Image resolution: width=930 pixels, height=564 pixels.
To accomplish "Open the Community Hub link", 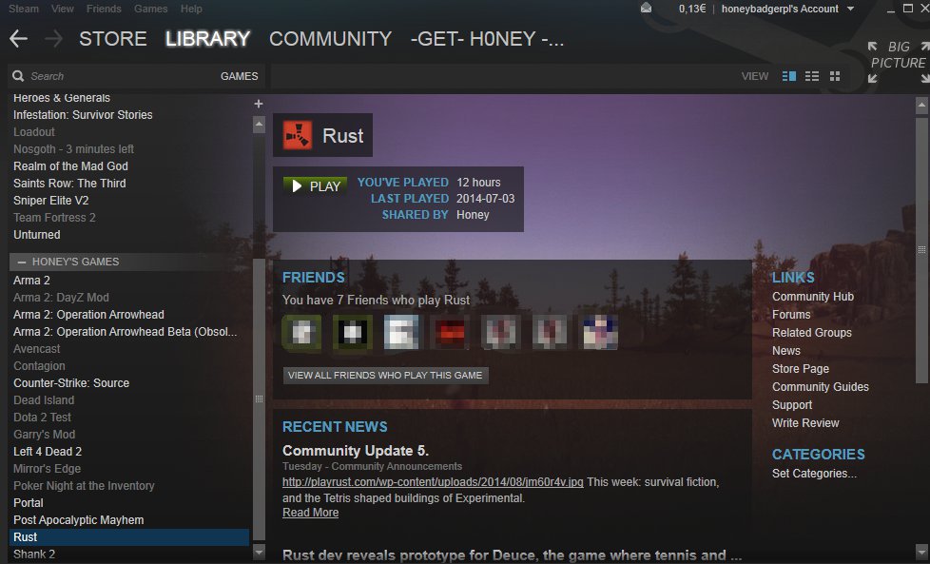I will [x=813, y=297].
